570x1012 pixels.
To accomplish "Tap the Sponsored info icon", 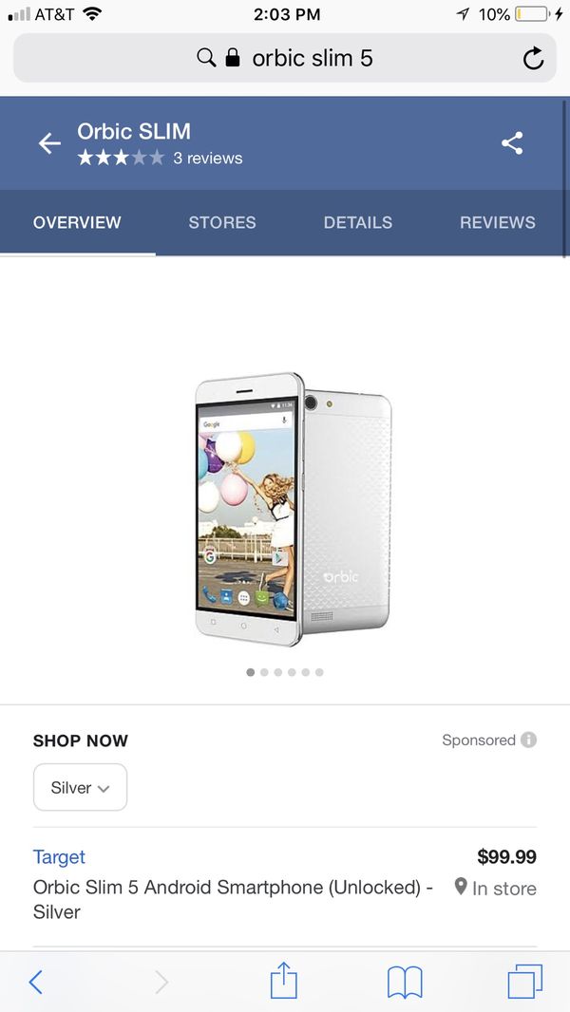I will click(529, 740).
